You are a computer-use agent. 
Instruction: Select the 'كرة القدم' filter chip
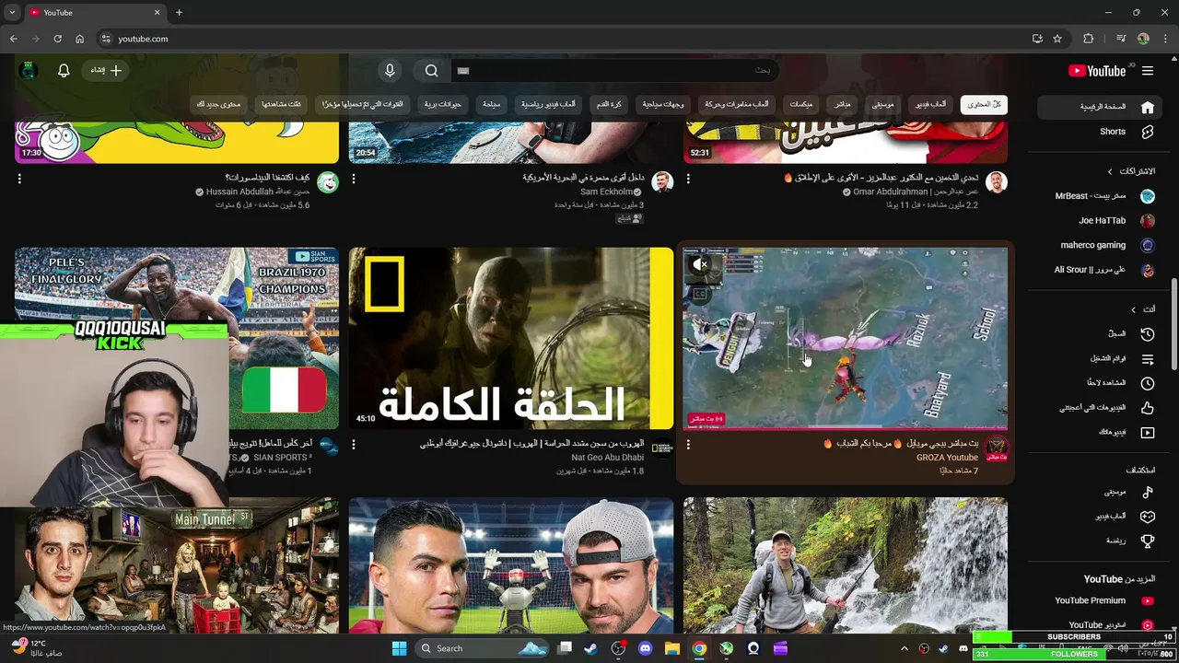[x=609, y=104]
